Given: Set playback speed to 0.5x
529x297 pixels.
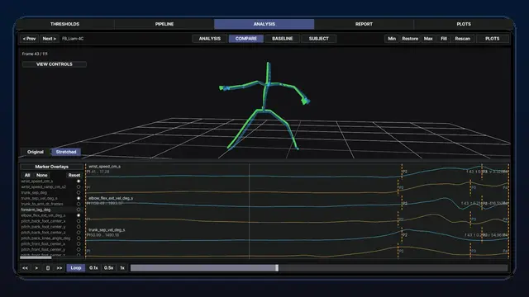Looking at the screenshot, I should pos(108,268).
